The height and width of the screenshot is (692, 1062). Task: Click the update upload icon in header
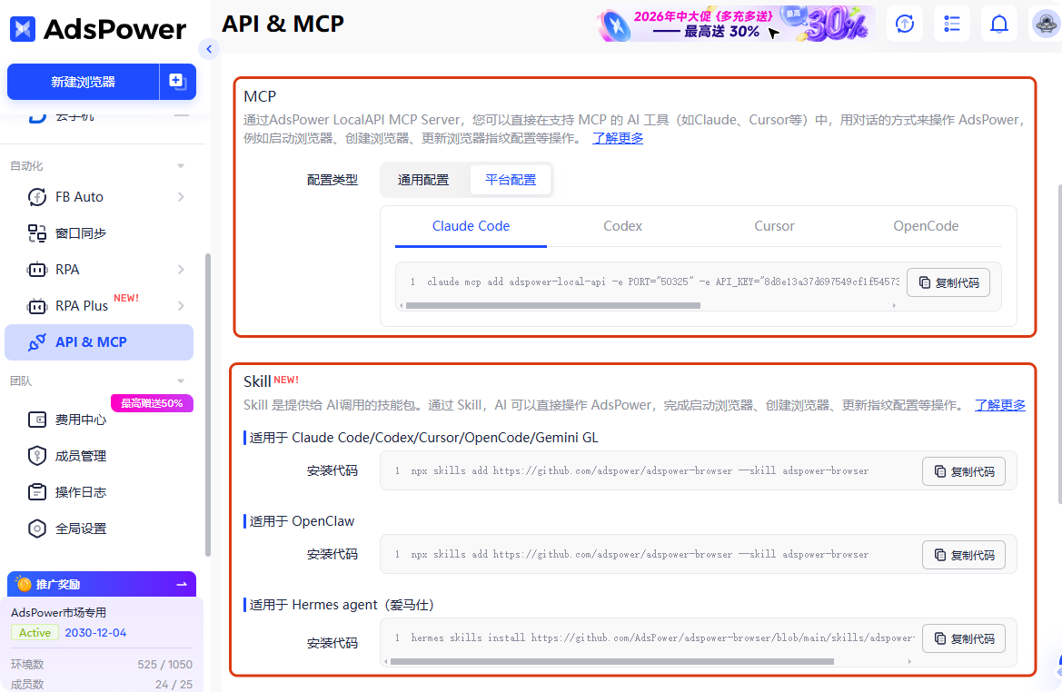[x=904, y=24]
